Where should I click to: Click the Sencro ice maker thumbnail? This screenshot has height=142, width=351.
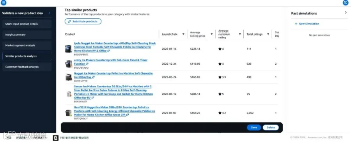tap(68, 94)
